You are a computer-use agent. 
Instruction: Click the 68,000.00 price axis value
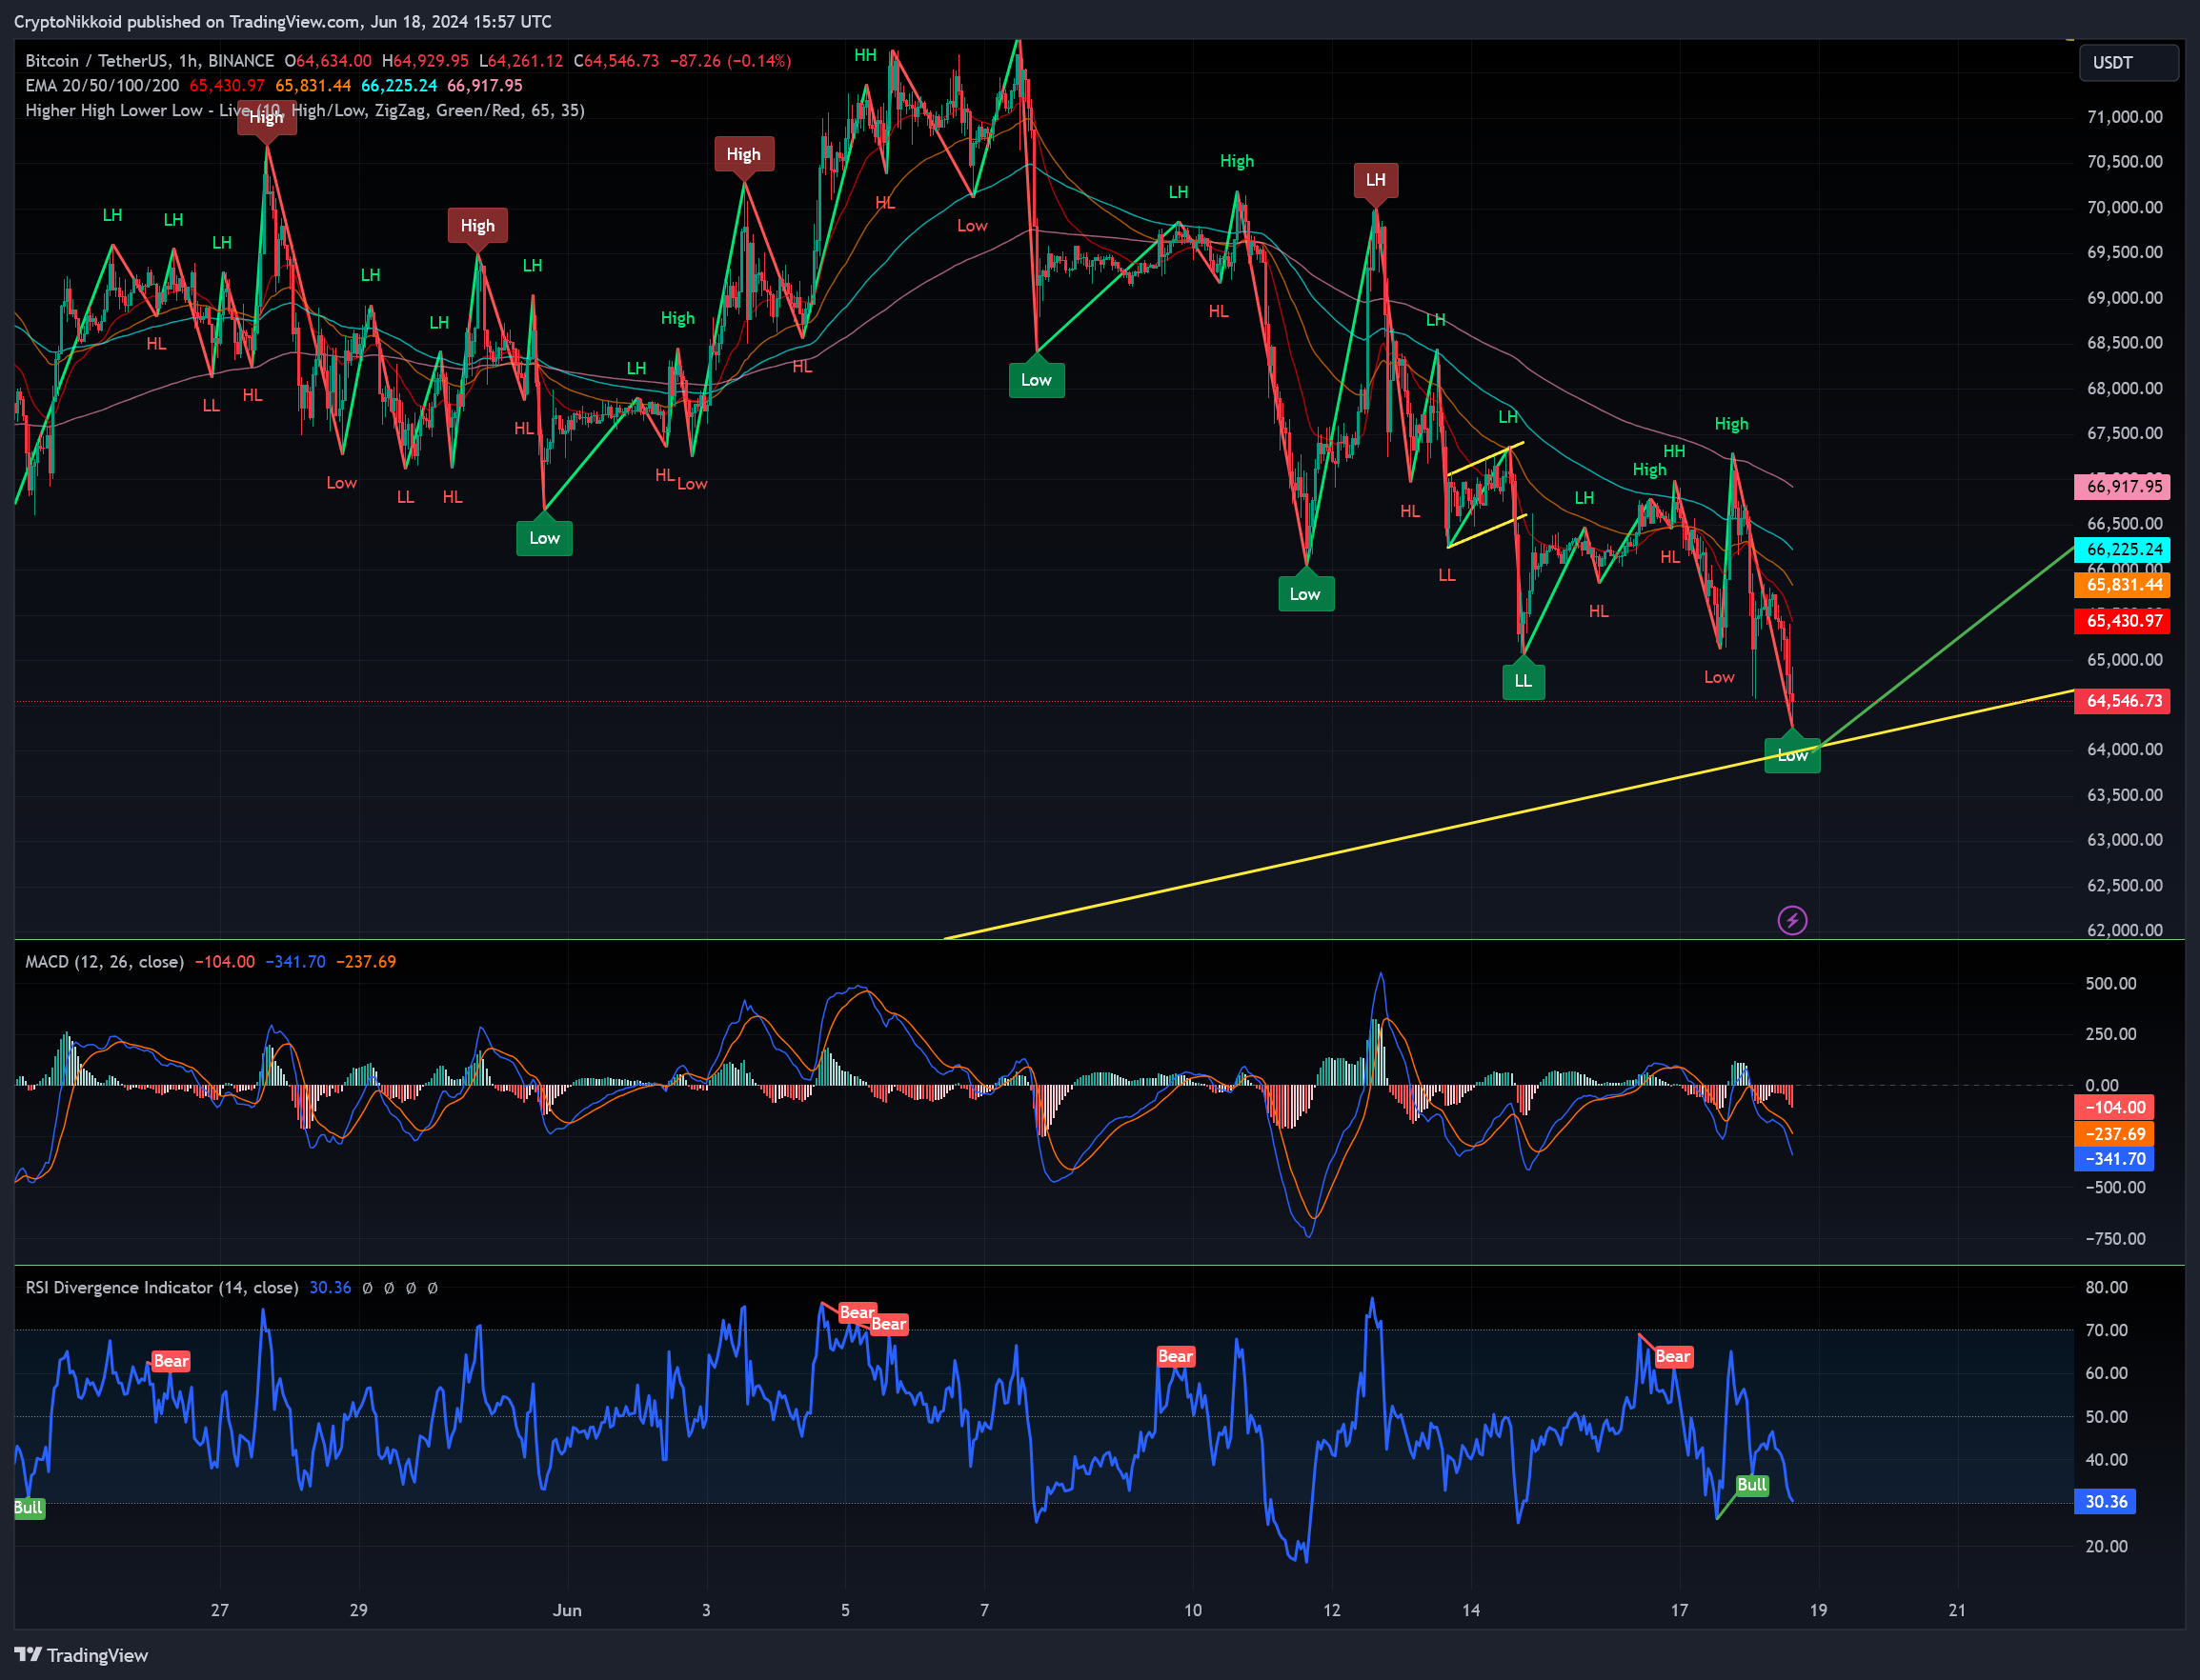click(x=2124, y=388)
